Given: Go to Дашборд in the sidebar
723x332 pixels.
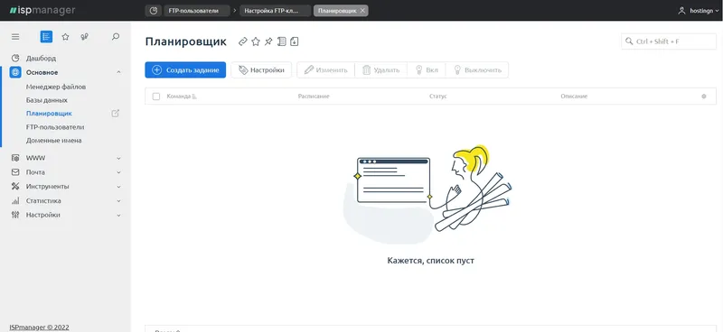Looking at the screenshot, I should point(41,59).
